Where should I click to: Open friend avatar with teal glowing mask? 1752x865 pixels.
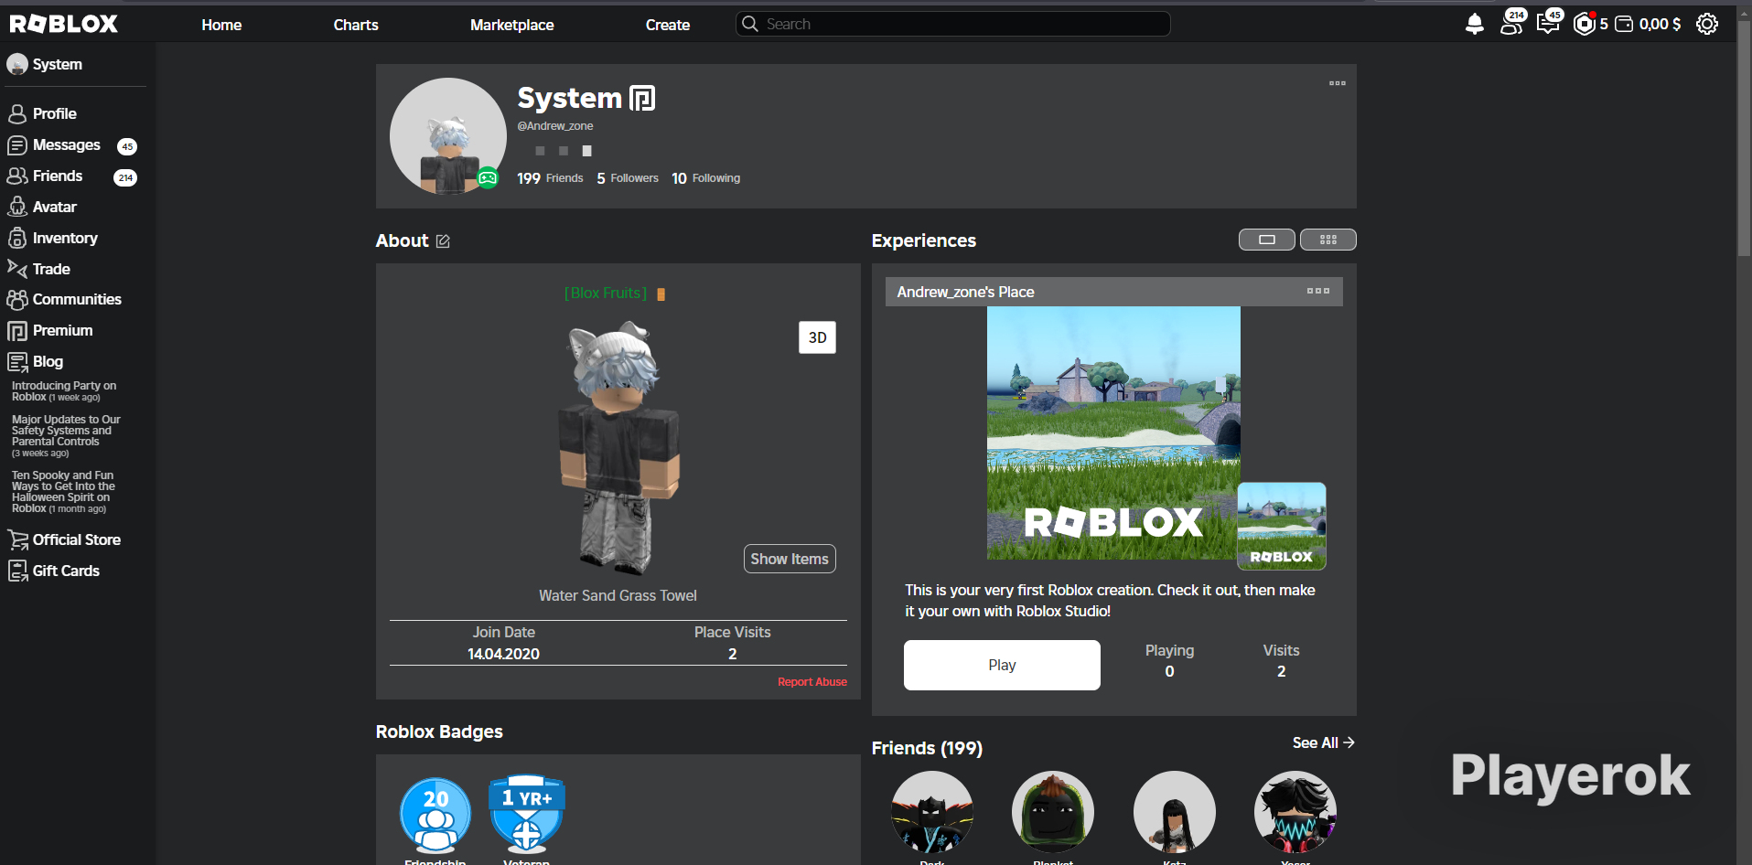[x=1295, y=812]
